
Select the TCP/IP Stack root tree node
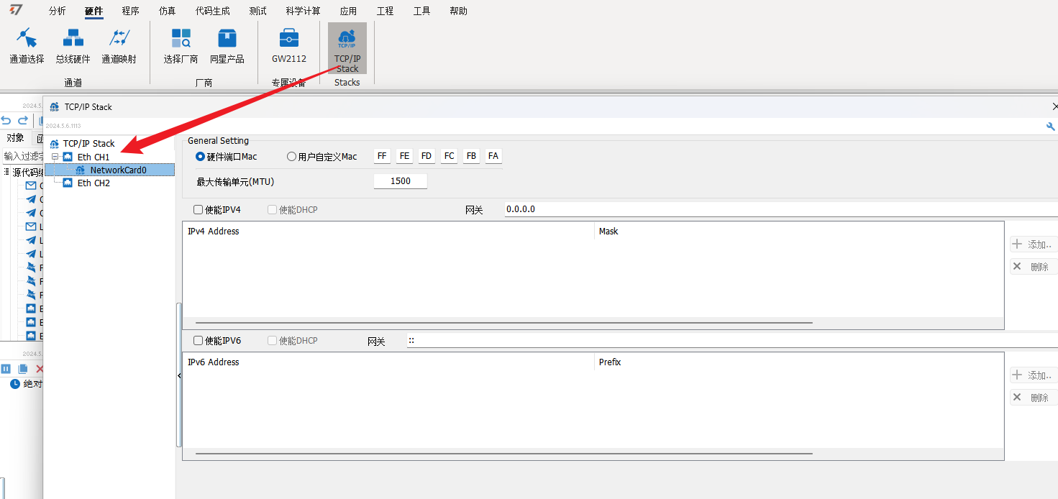point(88,143)
